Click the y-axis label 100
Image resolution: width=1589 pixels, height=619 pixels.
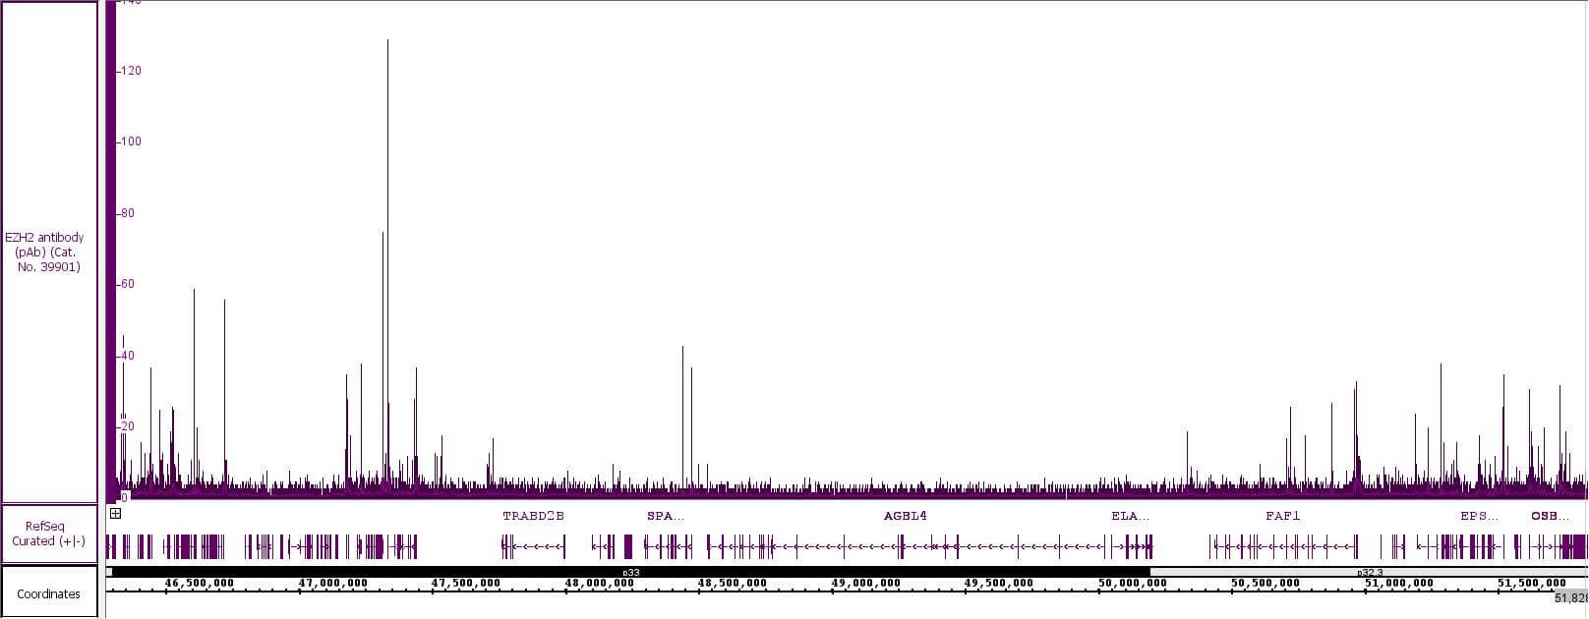pos(130,141)
